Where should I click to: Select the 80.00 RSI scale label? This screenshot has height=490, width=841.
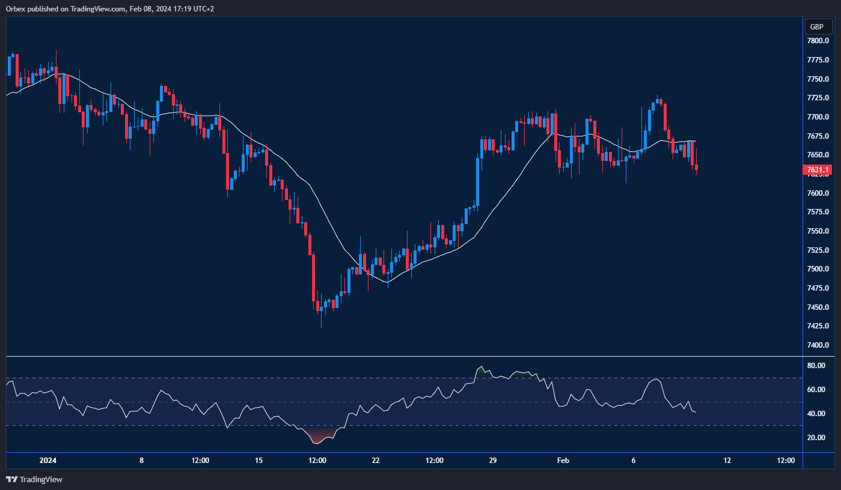(x=815, y=366)
